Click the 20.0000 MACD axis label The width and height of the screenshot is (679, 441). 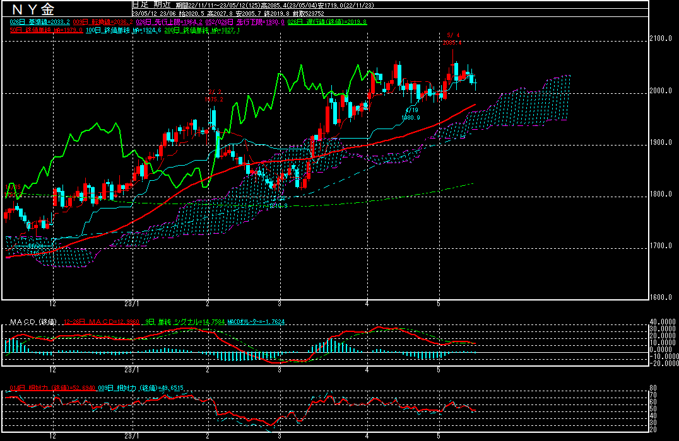(663, 336)
